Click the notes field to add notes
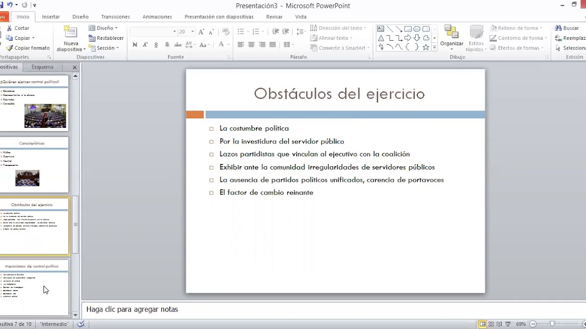The image size is (586, 329). 333,309
